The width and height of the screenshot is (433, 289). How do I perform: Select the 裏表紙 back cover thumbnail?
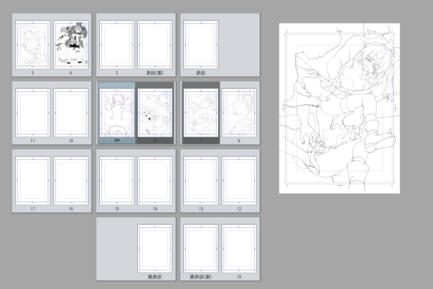tap(155, 249)
